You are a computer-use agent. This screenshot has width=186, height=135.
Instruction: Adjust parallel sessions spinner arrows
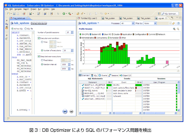tap(72, 32)
